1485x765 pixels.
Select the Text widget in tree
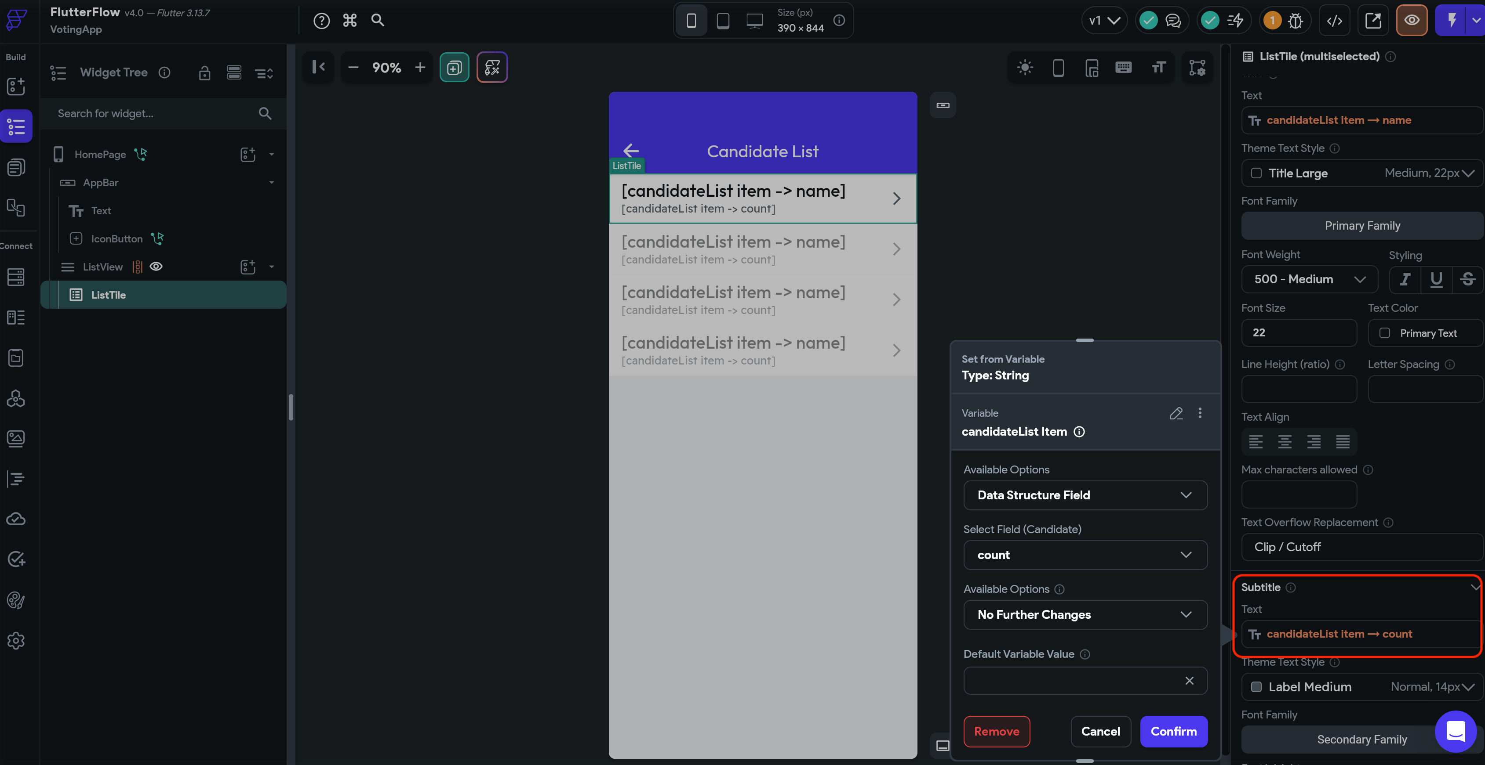click(101, 211)
